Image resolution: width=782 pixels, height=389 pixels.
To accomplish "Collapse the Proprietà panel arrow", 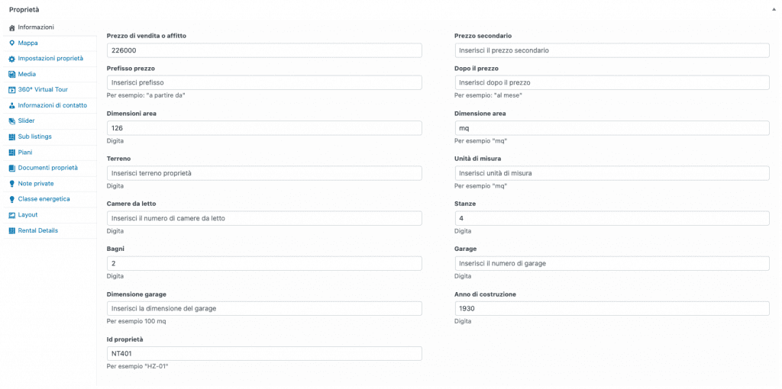I will click(774, 9).
